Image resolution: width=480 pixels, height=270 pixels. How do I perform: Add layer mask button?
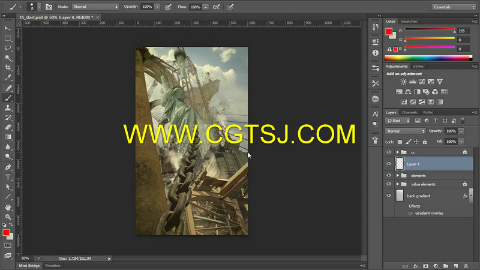pos(425,266)
